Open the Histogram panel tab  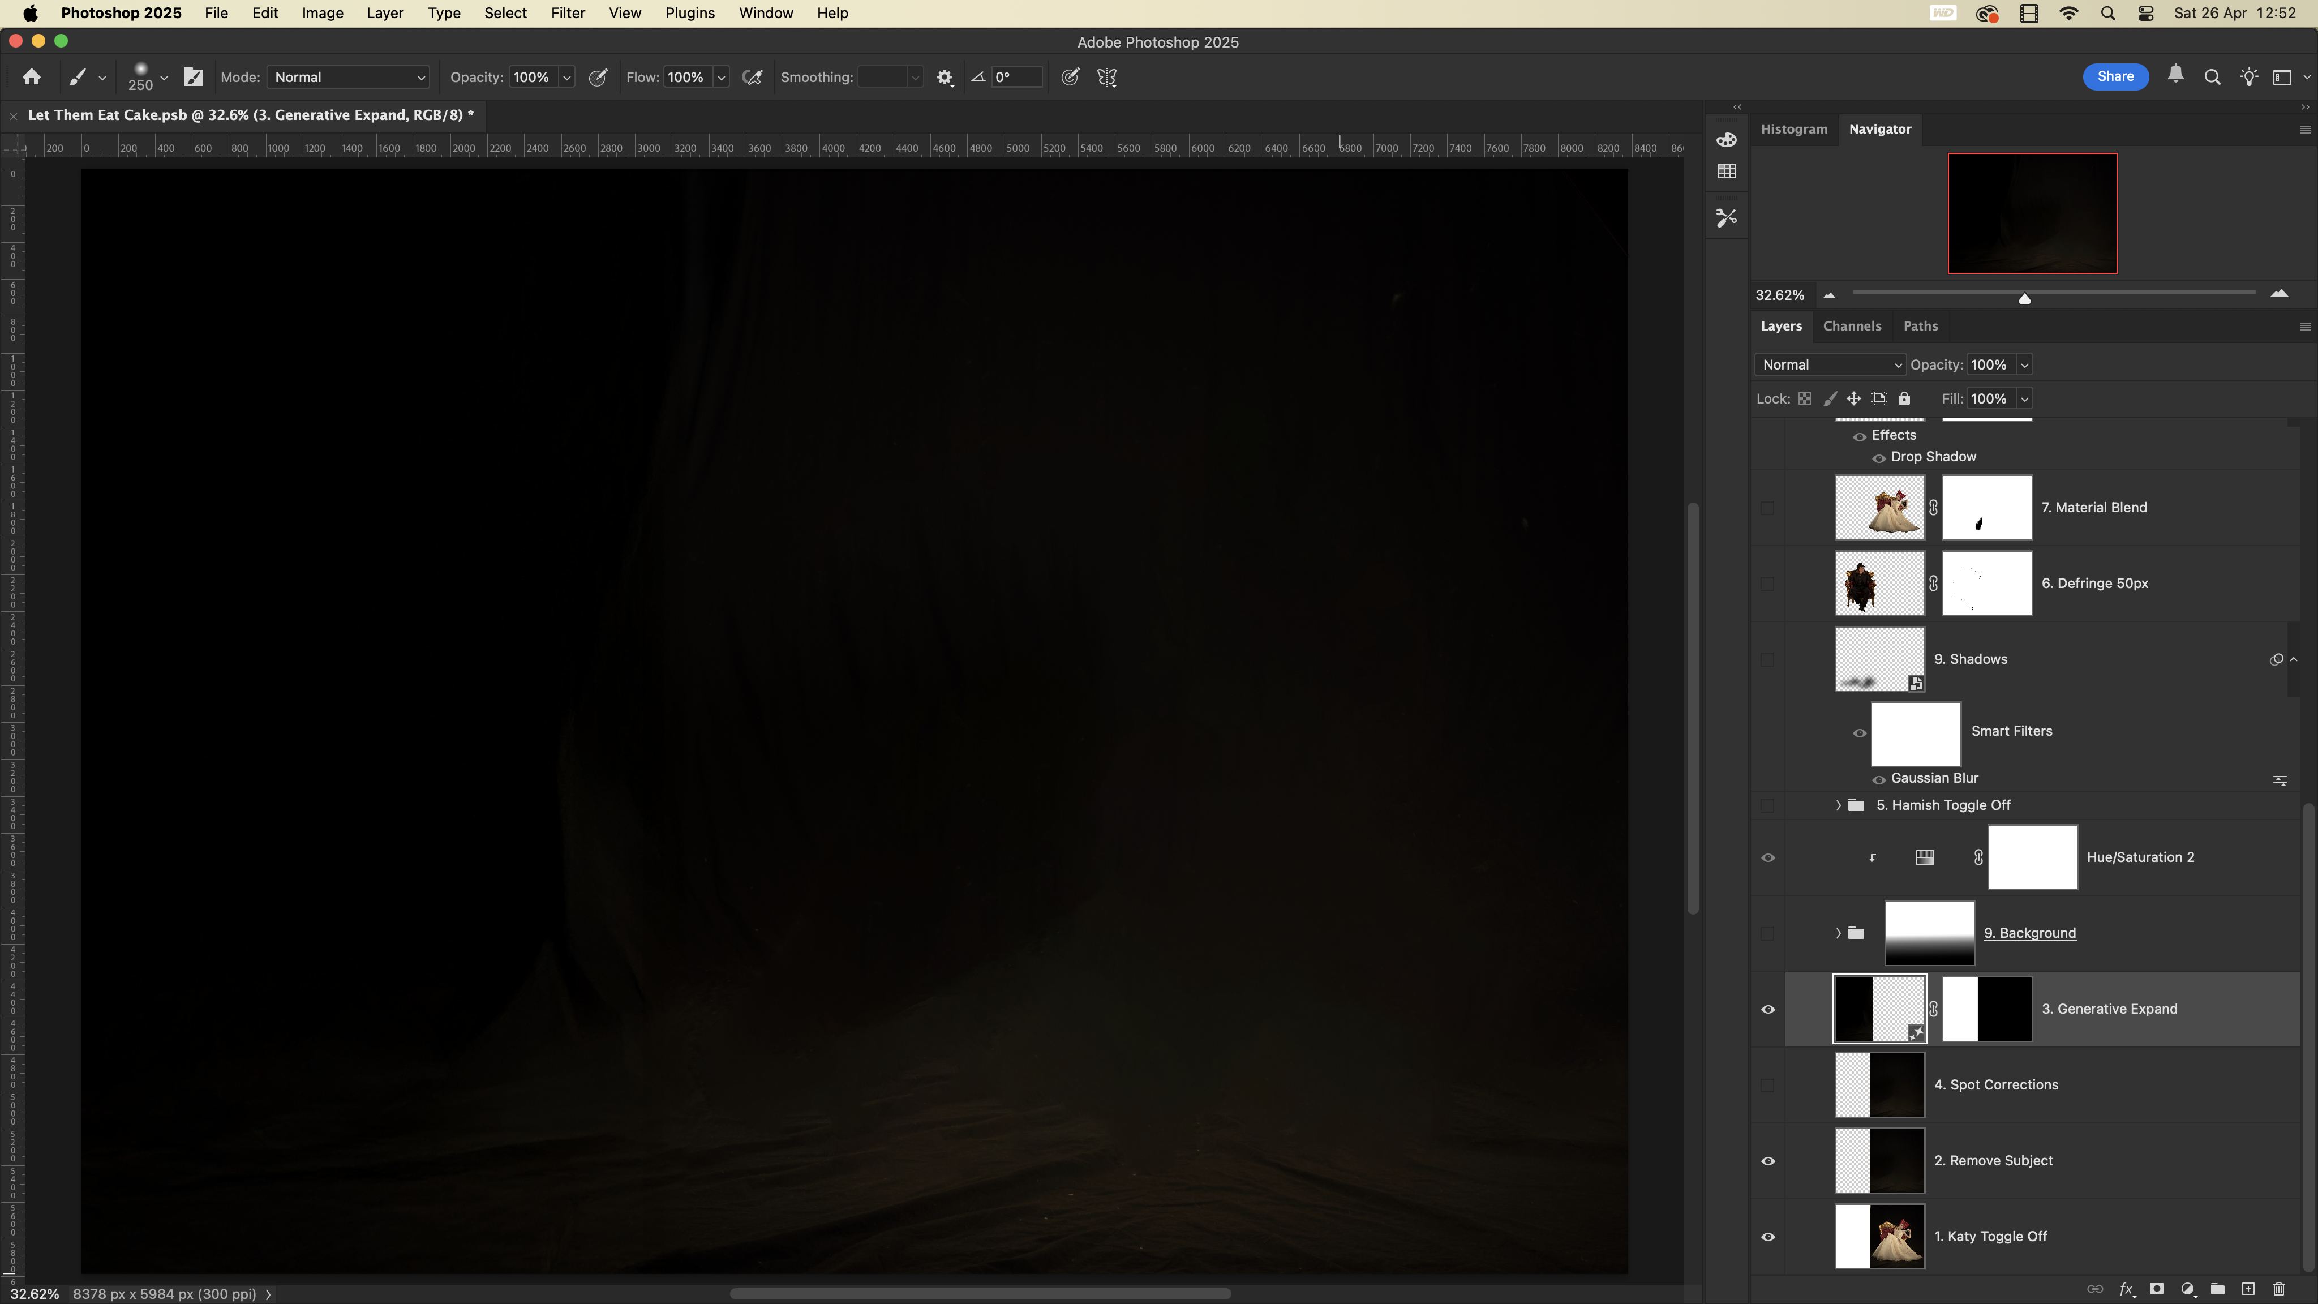[1793, 128]
